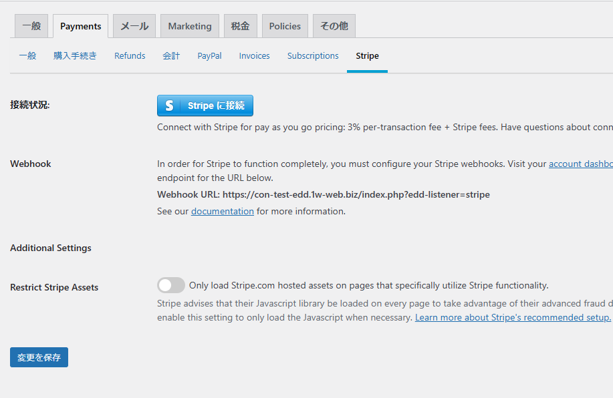This screenshot has width=613, height=398.
Task: Click the Stripe S logo icon
Action: click(x=169, y=106)
